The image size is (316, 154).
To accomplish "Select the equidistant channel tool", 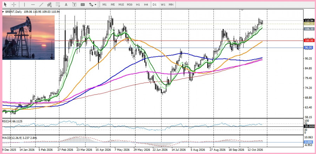I will 50,5.
